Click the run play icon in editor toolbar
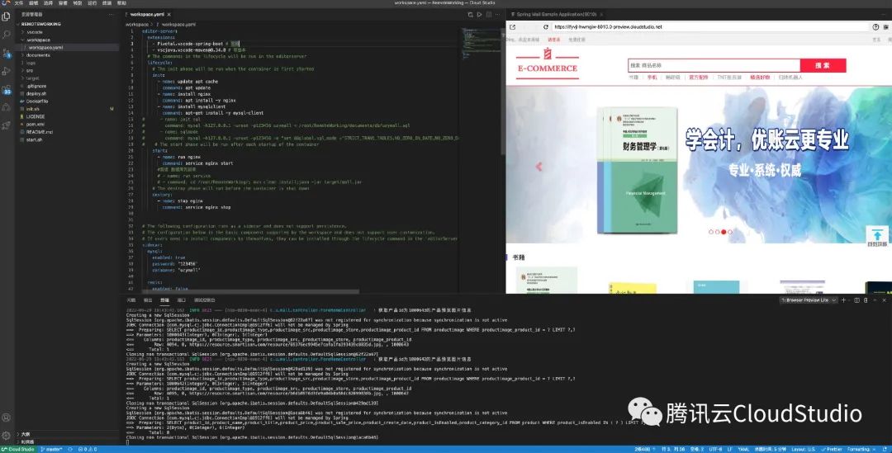This screenshot has height=453, width=892. [x=479, y=14]
